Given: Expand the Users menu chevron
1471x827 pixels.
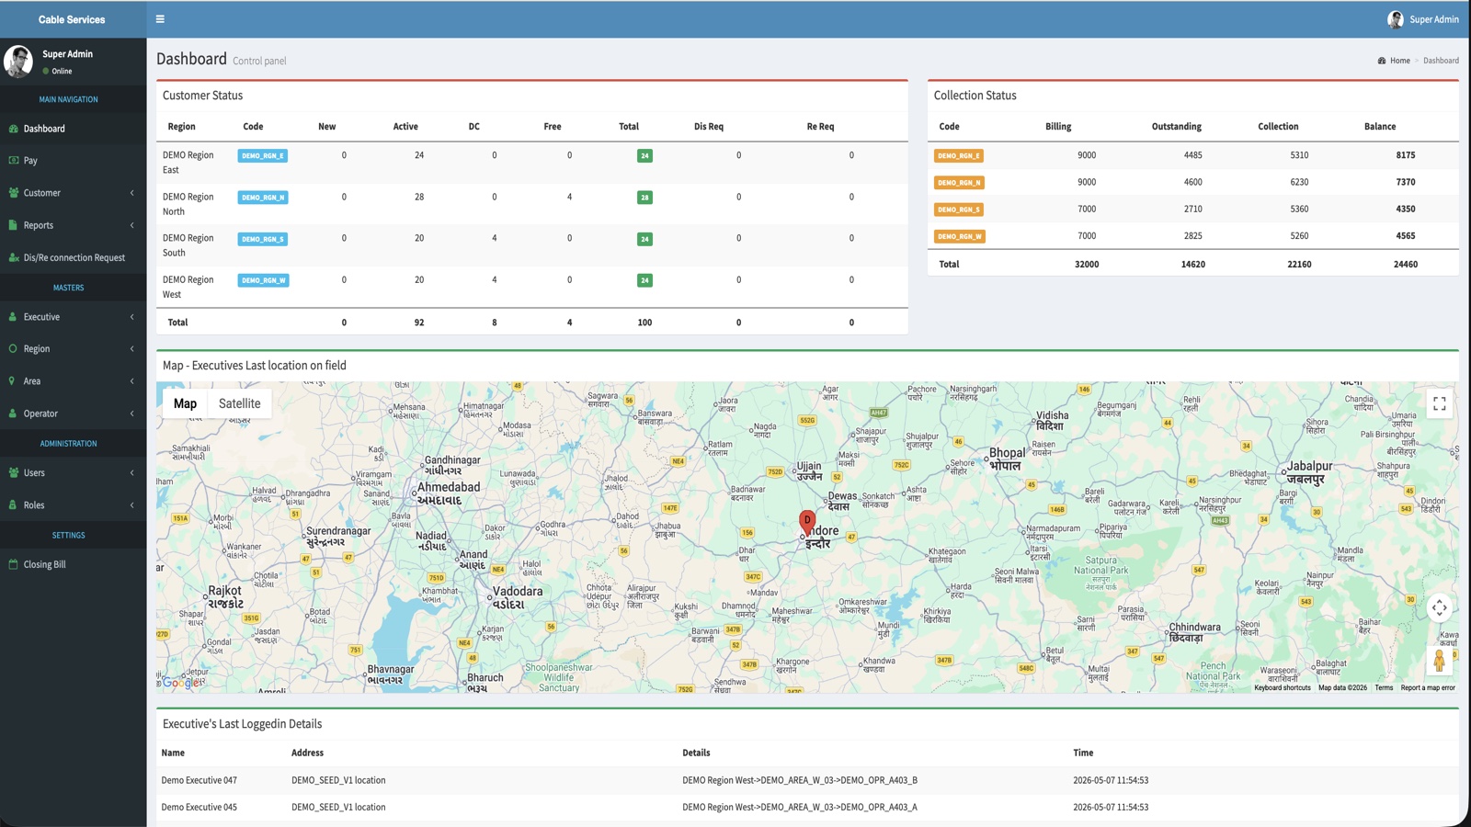Looking at the screenshot, I should click(x=132, y=473).
